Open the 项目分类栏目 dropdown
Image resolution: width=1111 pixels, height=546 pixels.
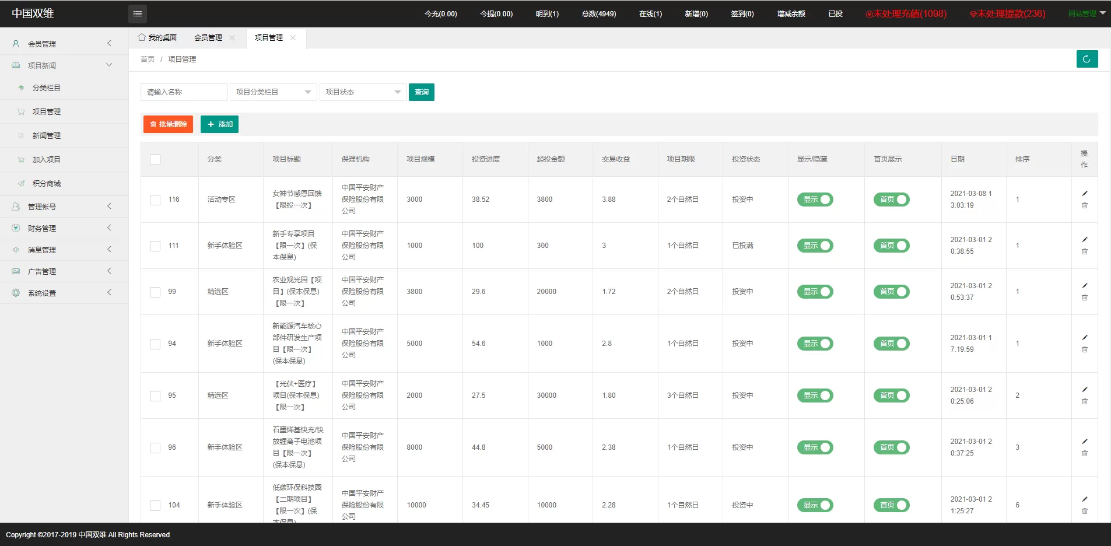point(273,92)
